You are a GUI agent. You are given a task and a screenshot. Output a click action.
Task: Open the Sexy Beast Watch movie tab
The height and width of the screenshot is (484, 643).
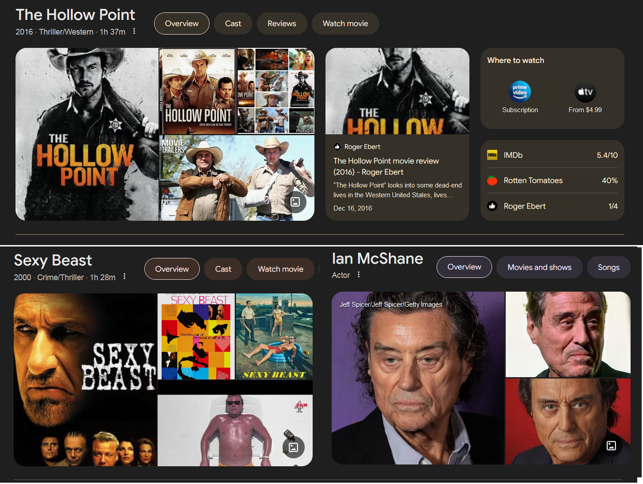[x=281, y=269]
